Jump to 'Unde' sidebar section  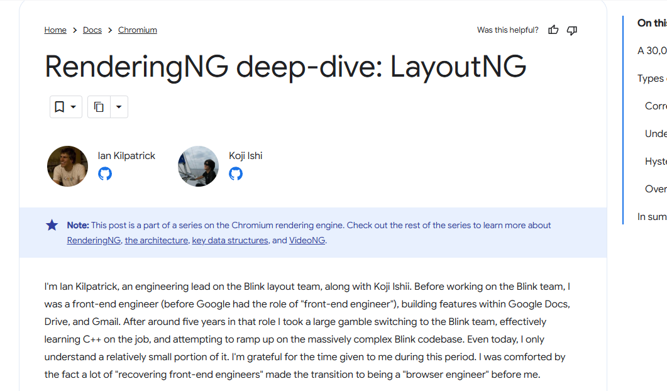(x=656, y=134)
